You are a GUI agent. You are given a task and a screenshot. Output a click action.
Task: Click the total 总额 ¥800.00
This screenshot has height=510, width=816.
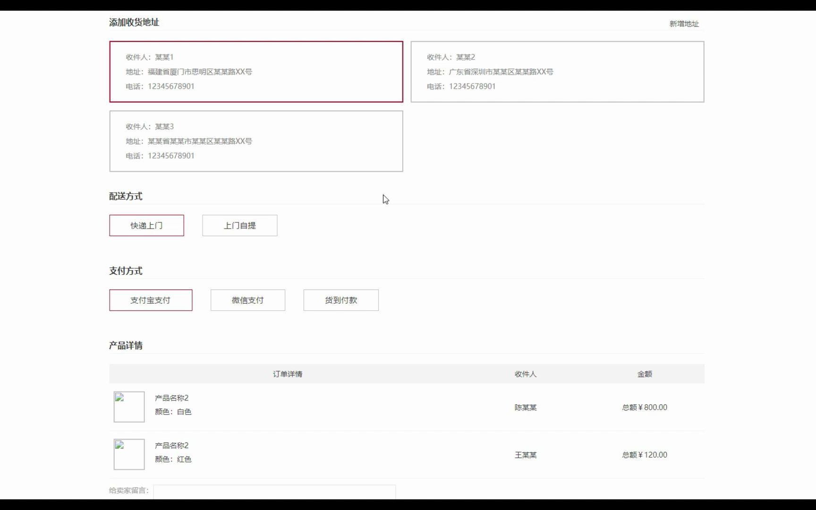tap(645, 408)
